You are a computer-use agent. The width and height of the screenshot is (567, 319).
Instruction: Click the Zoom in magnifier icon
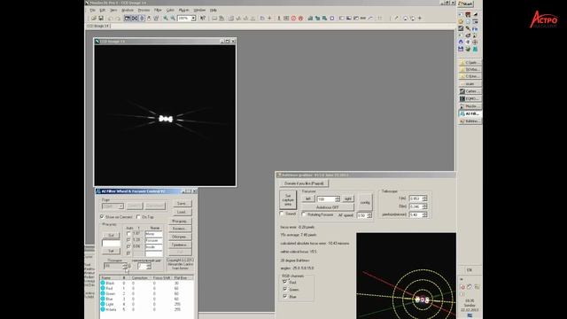pyautogui.click(x=166, y=18)
